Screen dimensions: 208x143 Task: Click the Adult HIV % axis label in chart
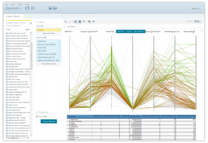point(69,32)
